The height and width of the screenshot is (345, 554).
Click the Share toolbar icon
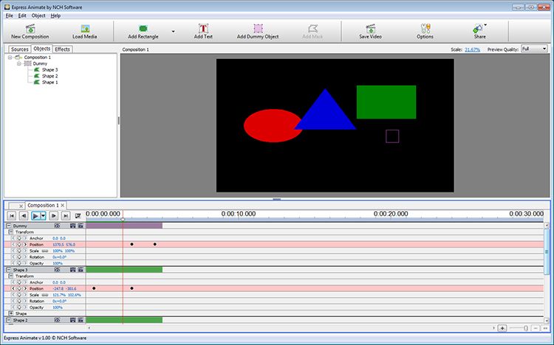click(479, 31)
